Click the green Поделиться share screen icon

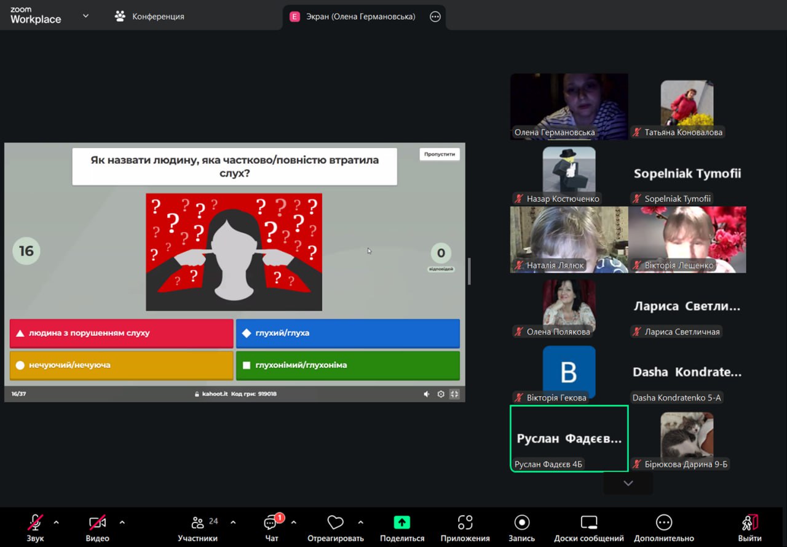coord(402,523)
